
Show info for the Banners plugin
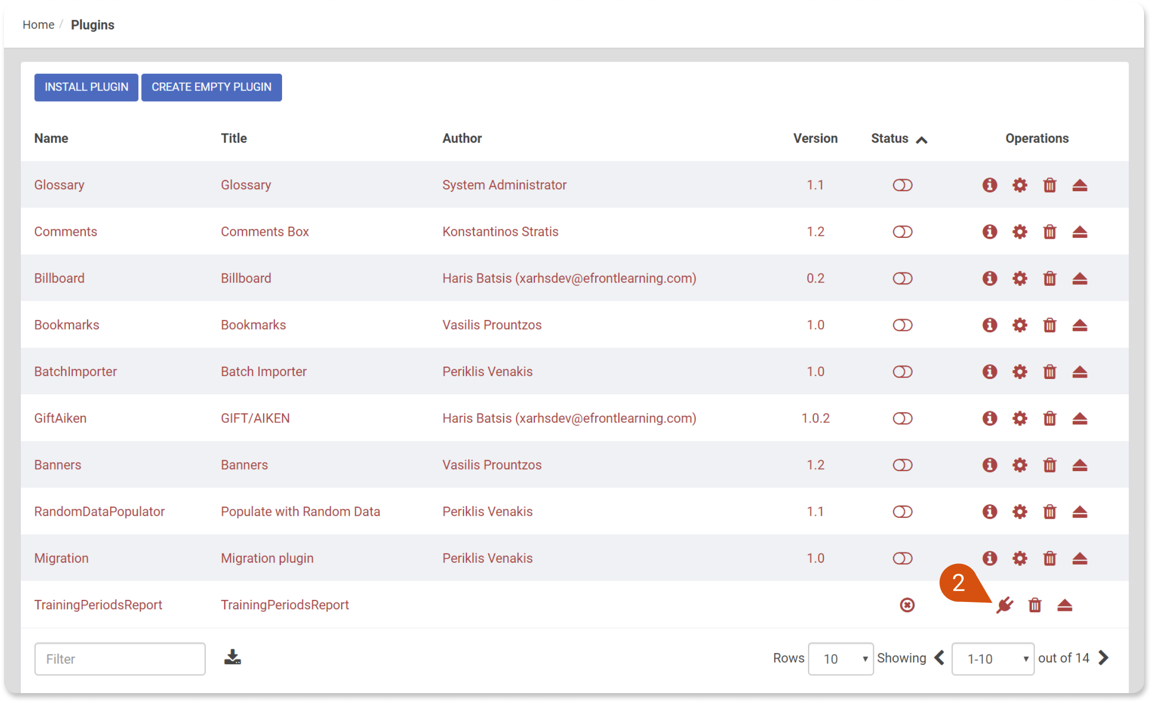coord(989,465)
